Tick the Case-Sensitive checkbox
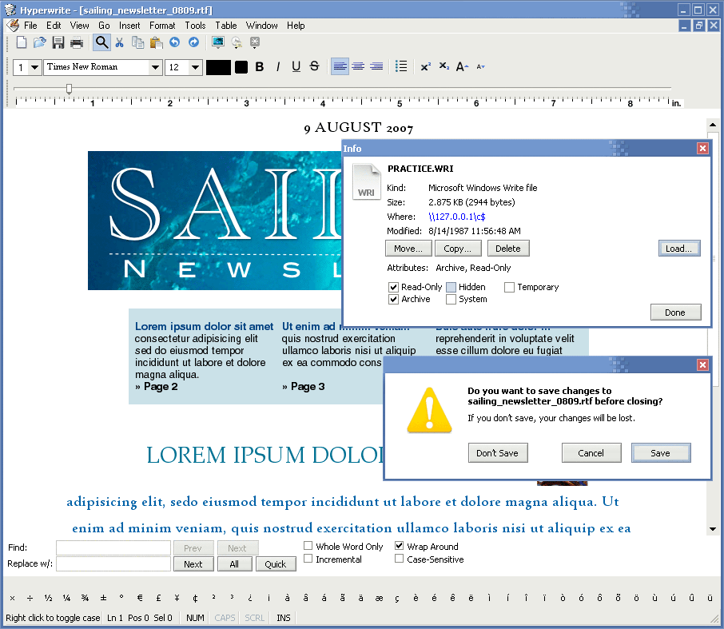Screen dimensions: 724x629 (400, 559)
